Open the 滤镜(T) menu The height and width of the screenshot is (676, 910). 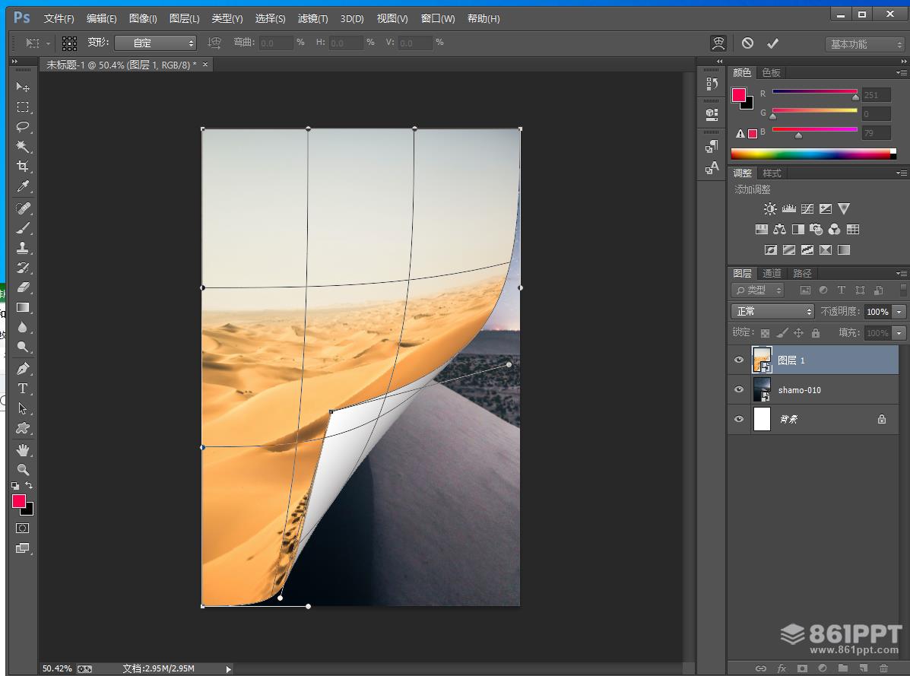[312, 18]
